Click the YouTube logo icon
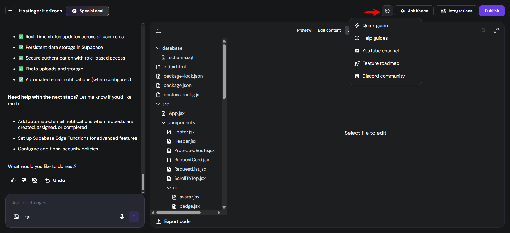 (357, 51)
